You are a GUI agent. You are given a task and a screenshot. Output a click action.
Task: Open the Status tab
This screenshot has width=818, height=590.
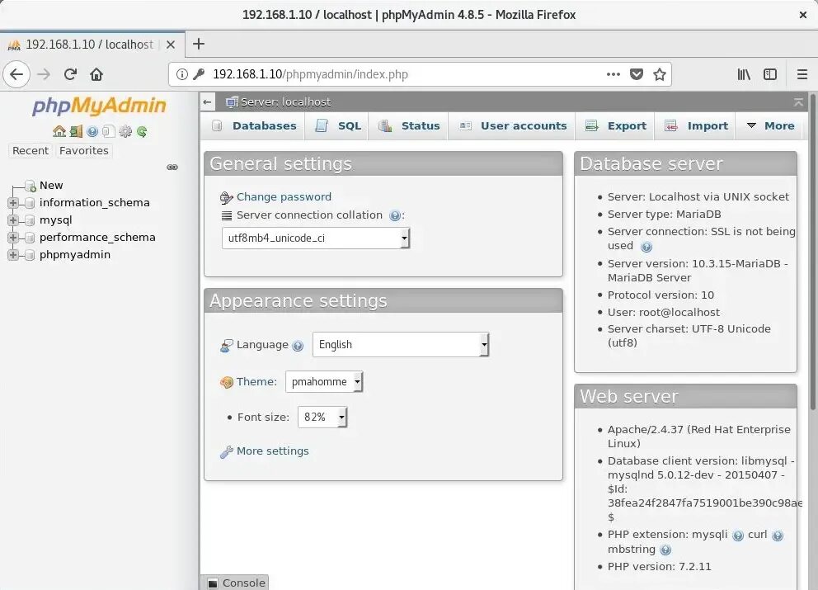click(410, 125)
